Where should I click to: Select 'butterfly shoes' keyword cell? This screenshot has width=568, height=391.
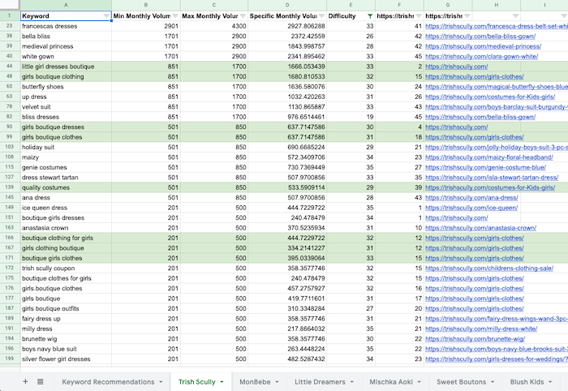(66, 87)
